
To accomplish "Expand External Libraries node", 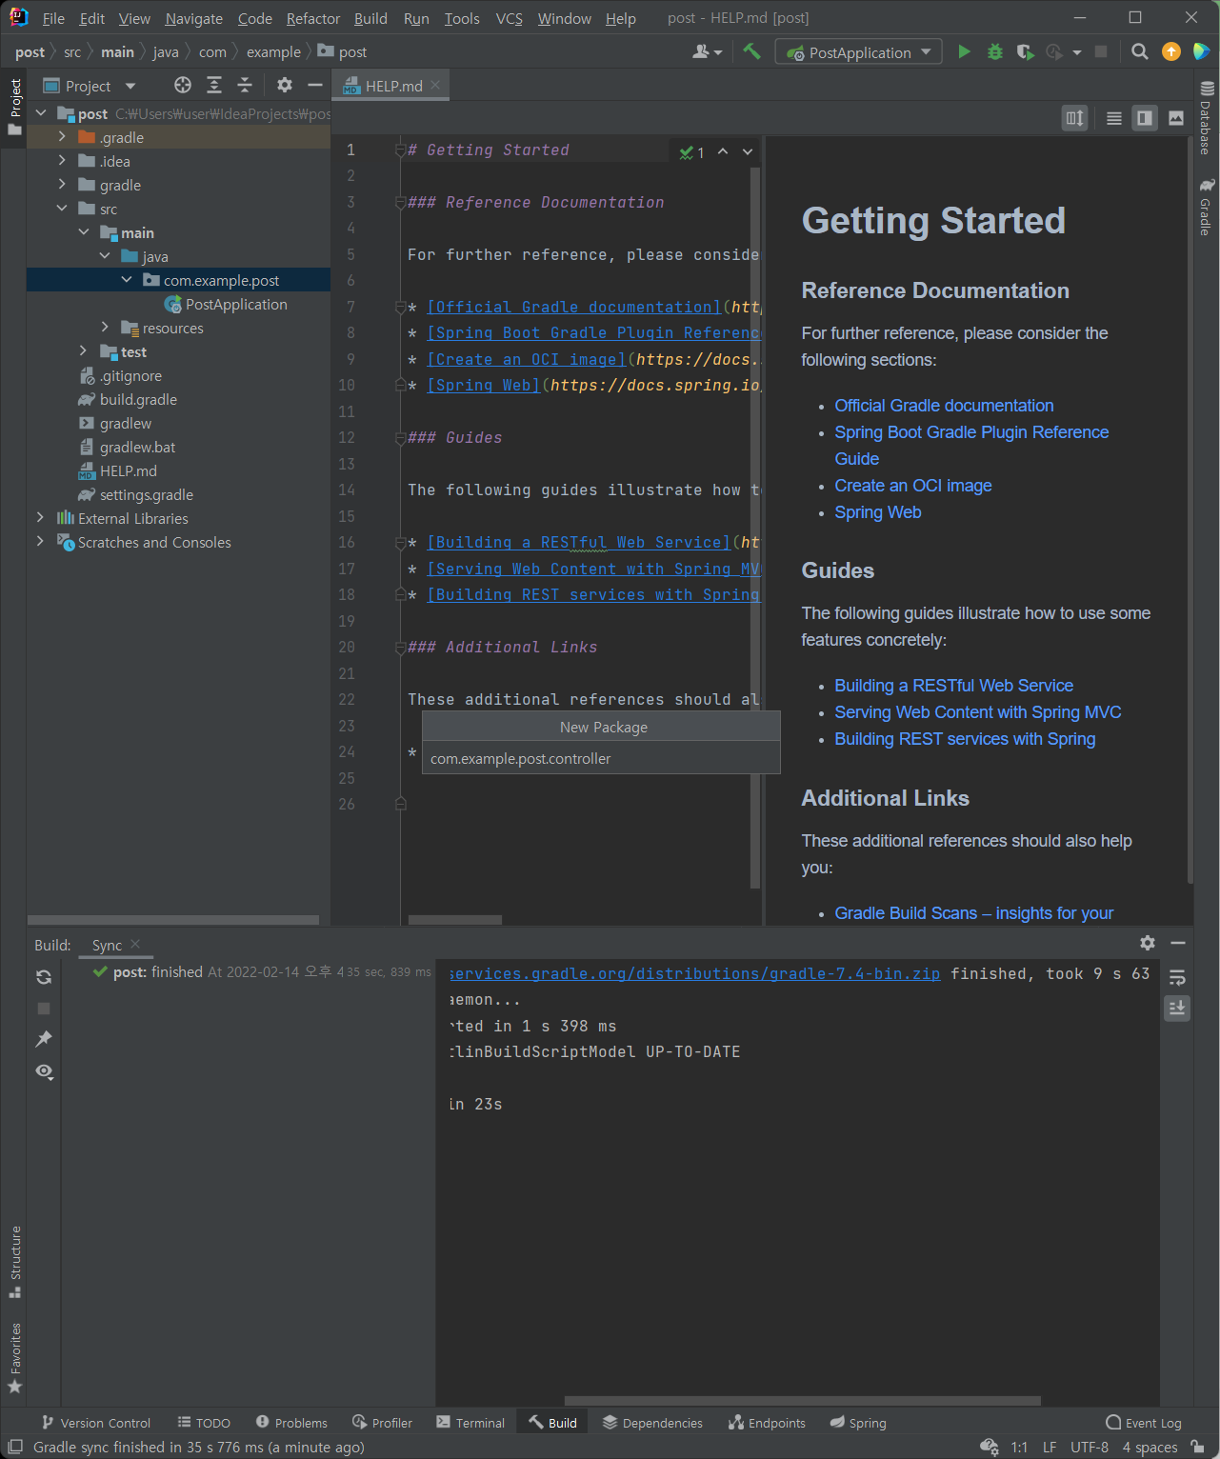I will coord(40,518).
